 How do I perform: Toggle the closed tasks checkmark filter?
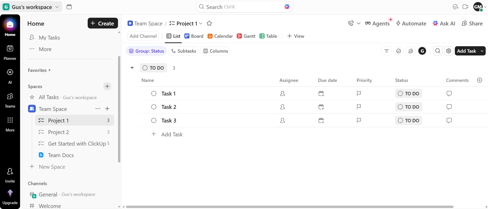[x=399, y=51]
